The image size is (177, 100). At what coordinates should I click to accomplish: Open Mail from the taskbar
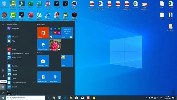point(82,97)
